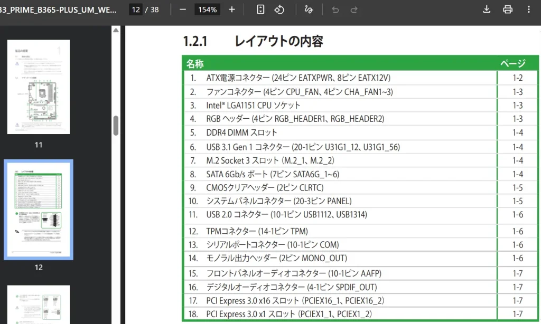Viewport: 541px width, 324px height.
Task: Select page 12 thumbnail
Action: (x=39, y=209)
